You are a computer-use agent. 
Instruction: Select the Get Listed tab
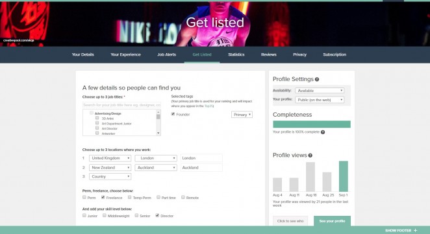[x=202, y=54]
